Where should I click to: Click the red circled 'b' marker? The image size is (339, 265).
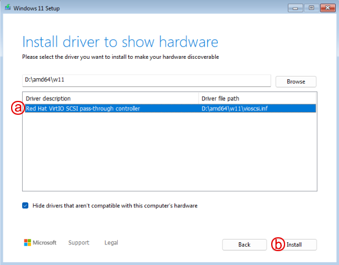(x=277, y=244)
